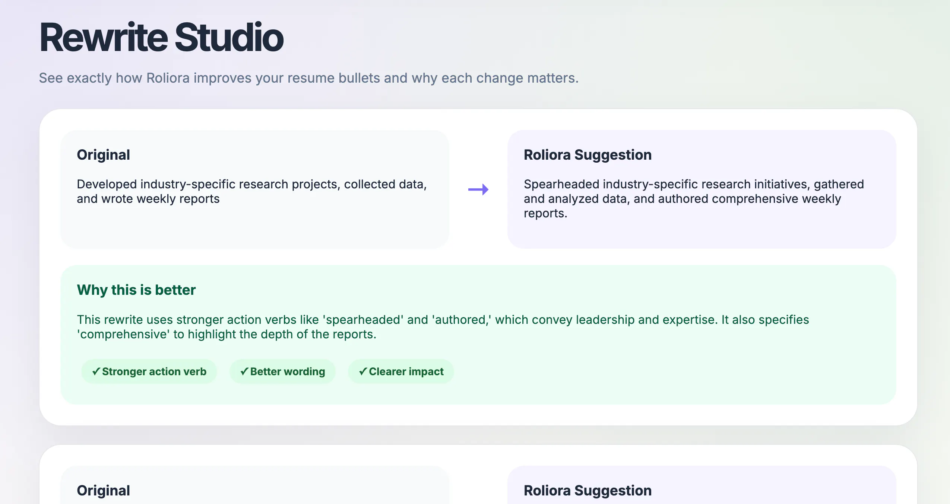The width and height of the screenshot is (950, 504).
Task: Click the original bullet text 'Developed industry-specific research projects…'
Action: [252, 191]
